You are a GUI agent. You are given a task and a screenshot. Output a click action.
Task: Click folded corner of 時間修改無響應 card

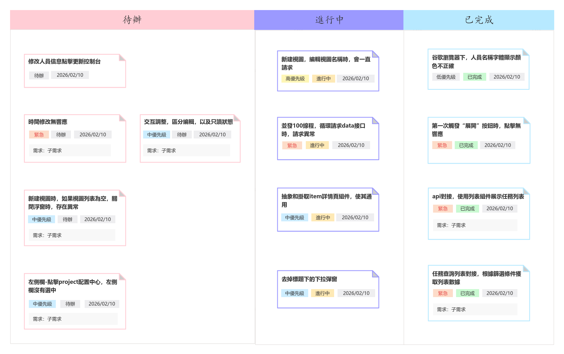(122, 118)
